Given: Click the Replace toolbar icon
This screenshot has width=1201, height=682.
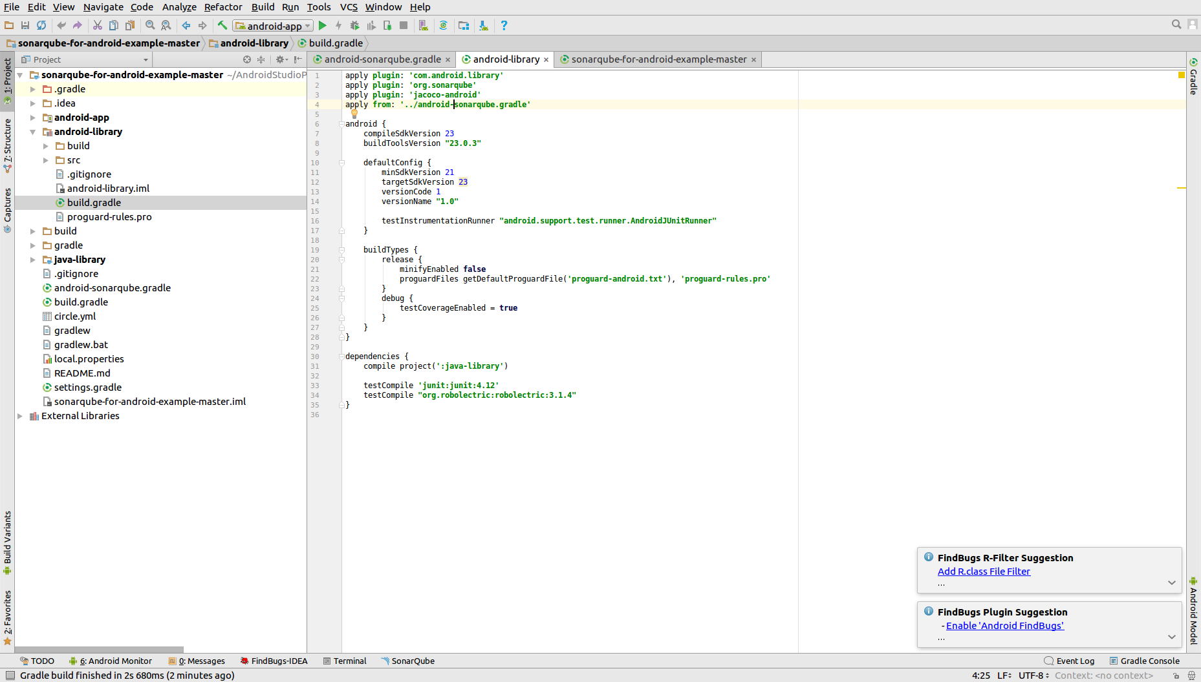Looking at the screenshot, I should point(166,25).
